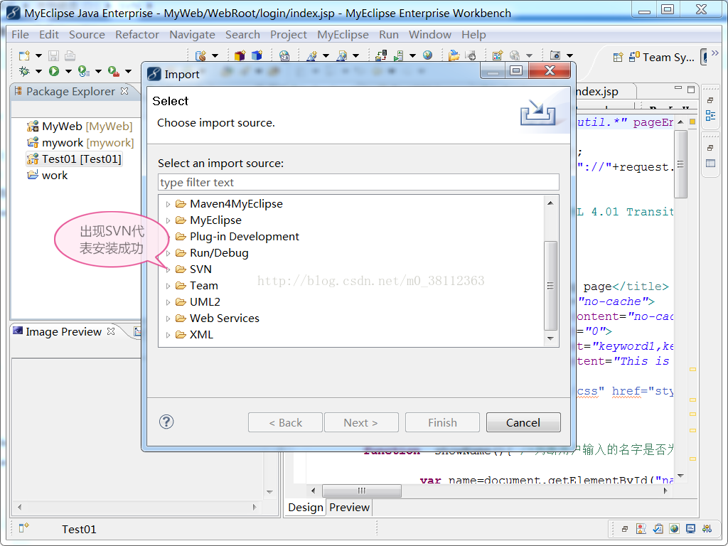The width and height of the screenshot is (728, 546).
Task: Open dropdown arrow next to camera icon
Action: coord(569,55)
